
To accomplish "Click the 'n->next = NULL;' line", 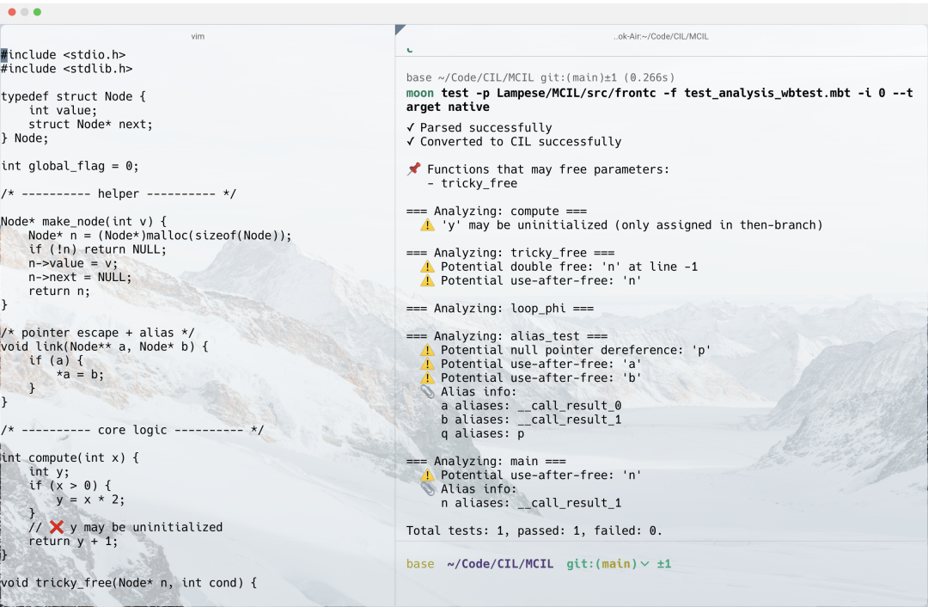I will coord(80,277).
